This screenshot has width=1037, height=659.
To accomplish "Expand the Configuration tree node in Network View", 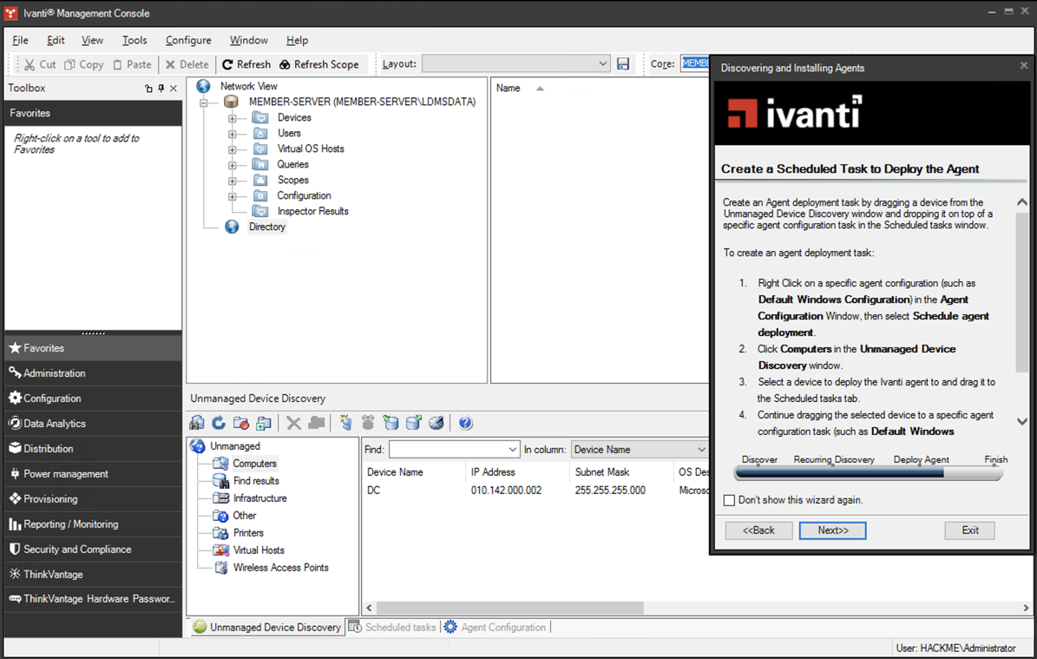I will 233,196.
